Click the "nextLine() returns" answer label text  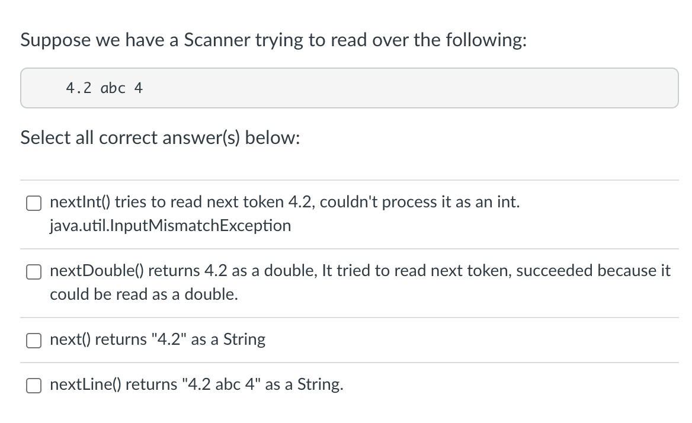(x=196, y=384)
